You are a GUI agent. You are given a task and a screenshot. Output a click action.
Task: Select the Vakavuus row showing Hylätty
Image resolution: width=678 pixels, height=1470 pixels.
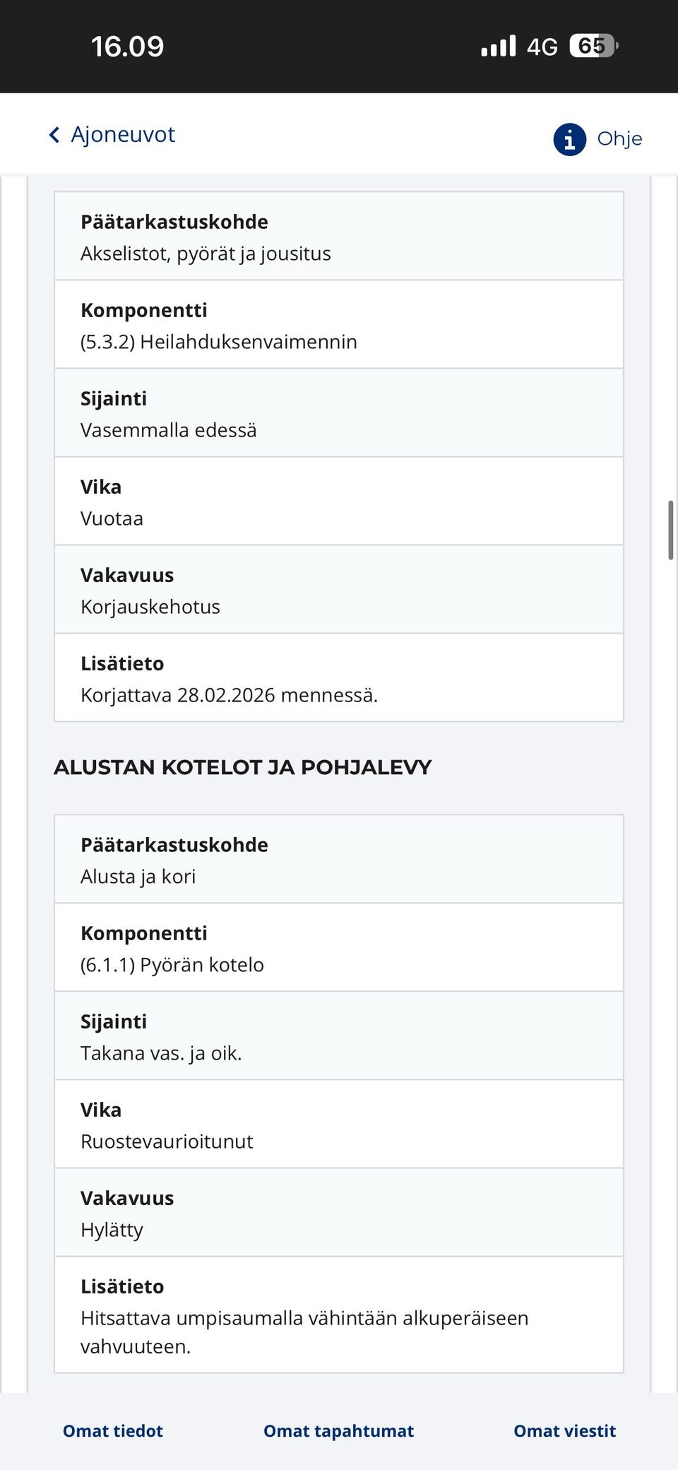(x=338, y=1214)
